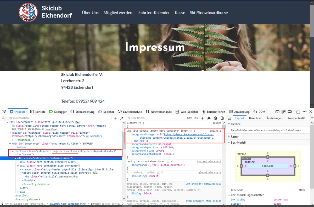Open the Mitglied werden! page link

pyautogui.click(x=119, y=13)
